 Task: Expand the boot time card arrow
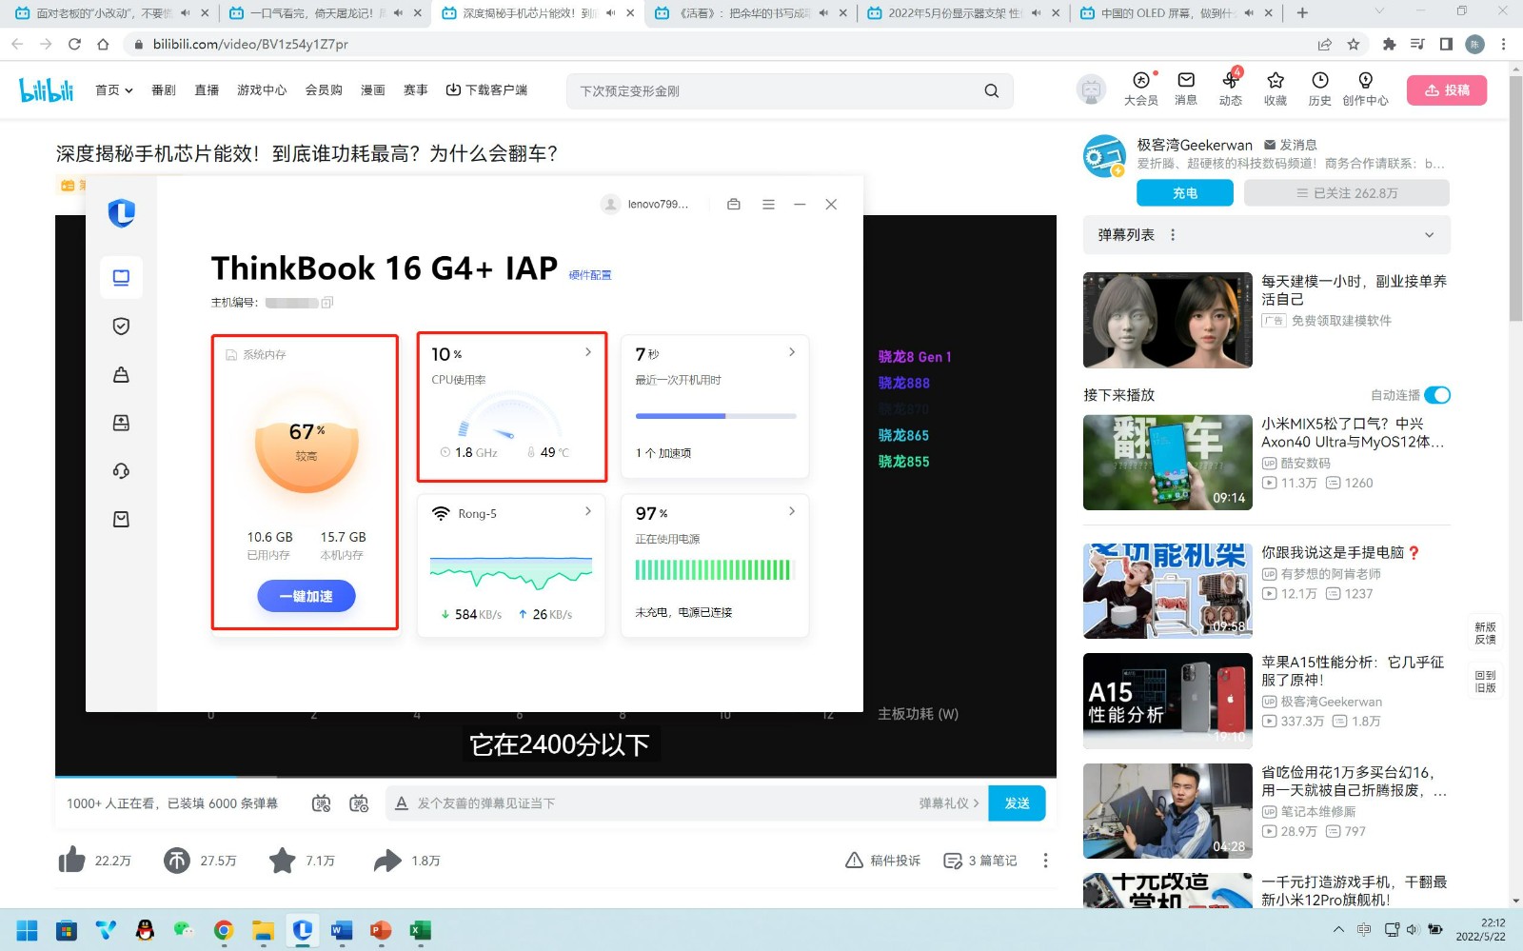[792, 352]
